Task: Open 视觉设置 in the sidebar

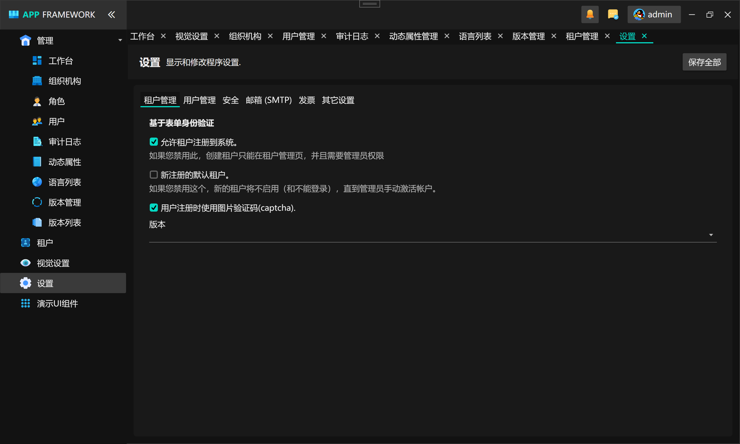Action: pos(53,263)
